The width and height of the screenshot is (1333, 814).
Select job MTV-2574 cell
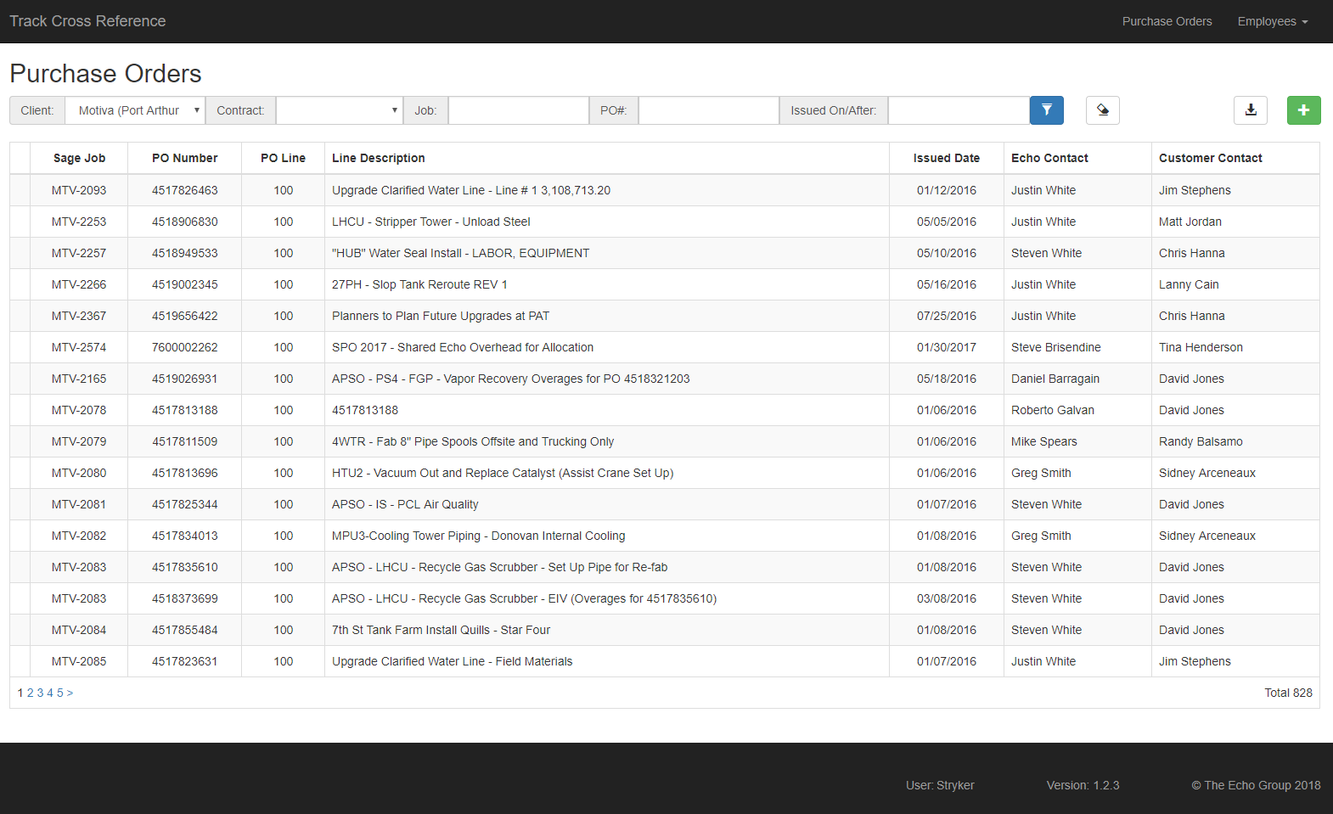[x=79, y=347]
